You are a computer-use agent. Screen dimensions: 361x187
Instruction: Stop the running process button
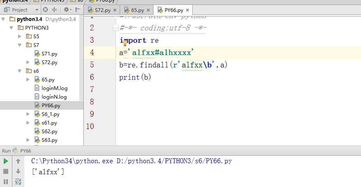(x=6, y=171)
